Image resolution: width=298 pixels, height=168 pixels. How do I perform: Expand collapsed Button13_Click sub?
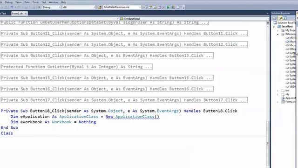107,56
